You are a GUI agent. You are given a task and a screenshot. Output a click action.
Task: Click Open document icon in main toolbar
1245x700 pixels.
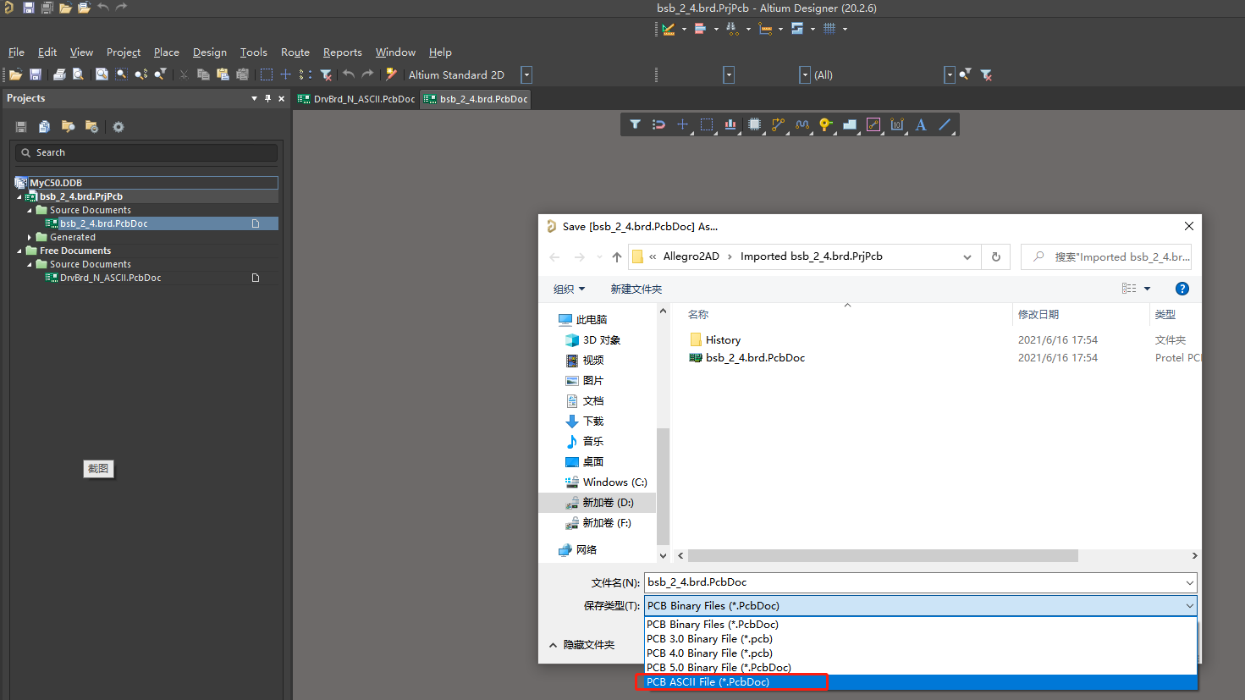15,74
